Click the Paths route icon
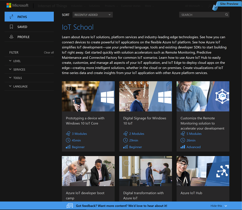 [x=11, y=17]
